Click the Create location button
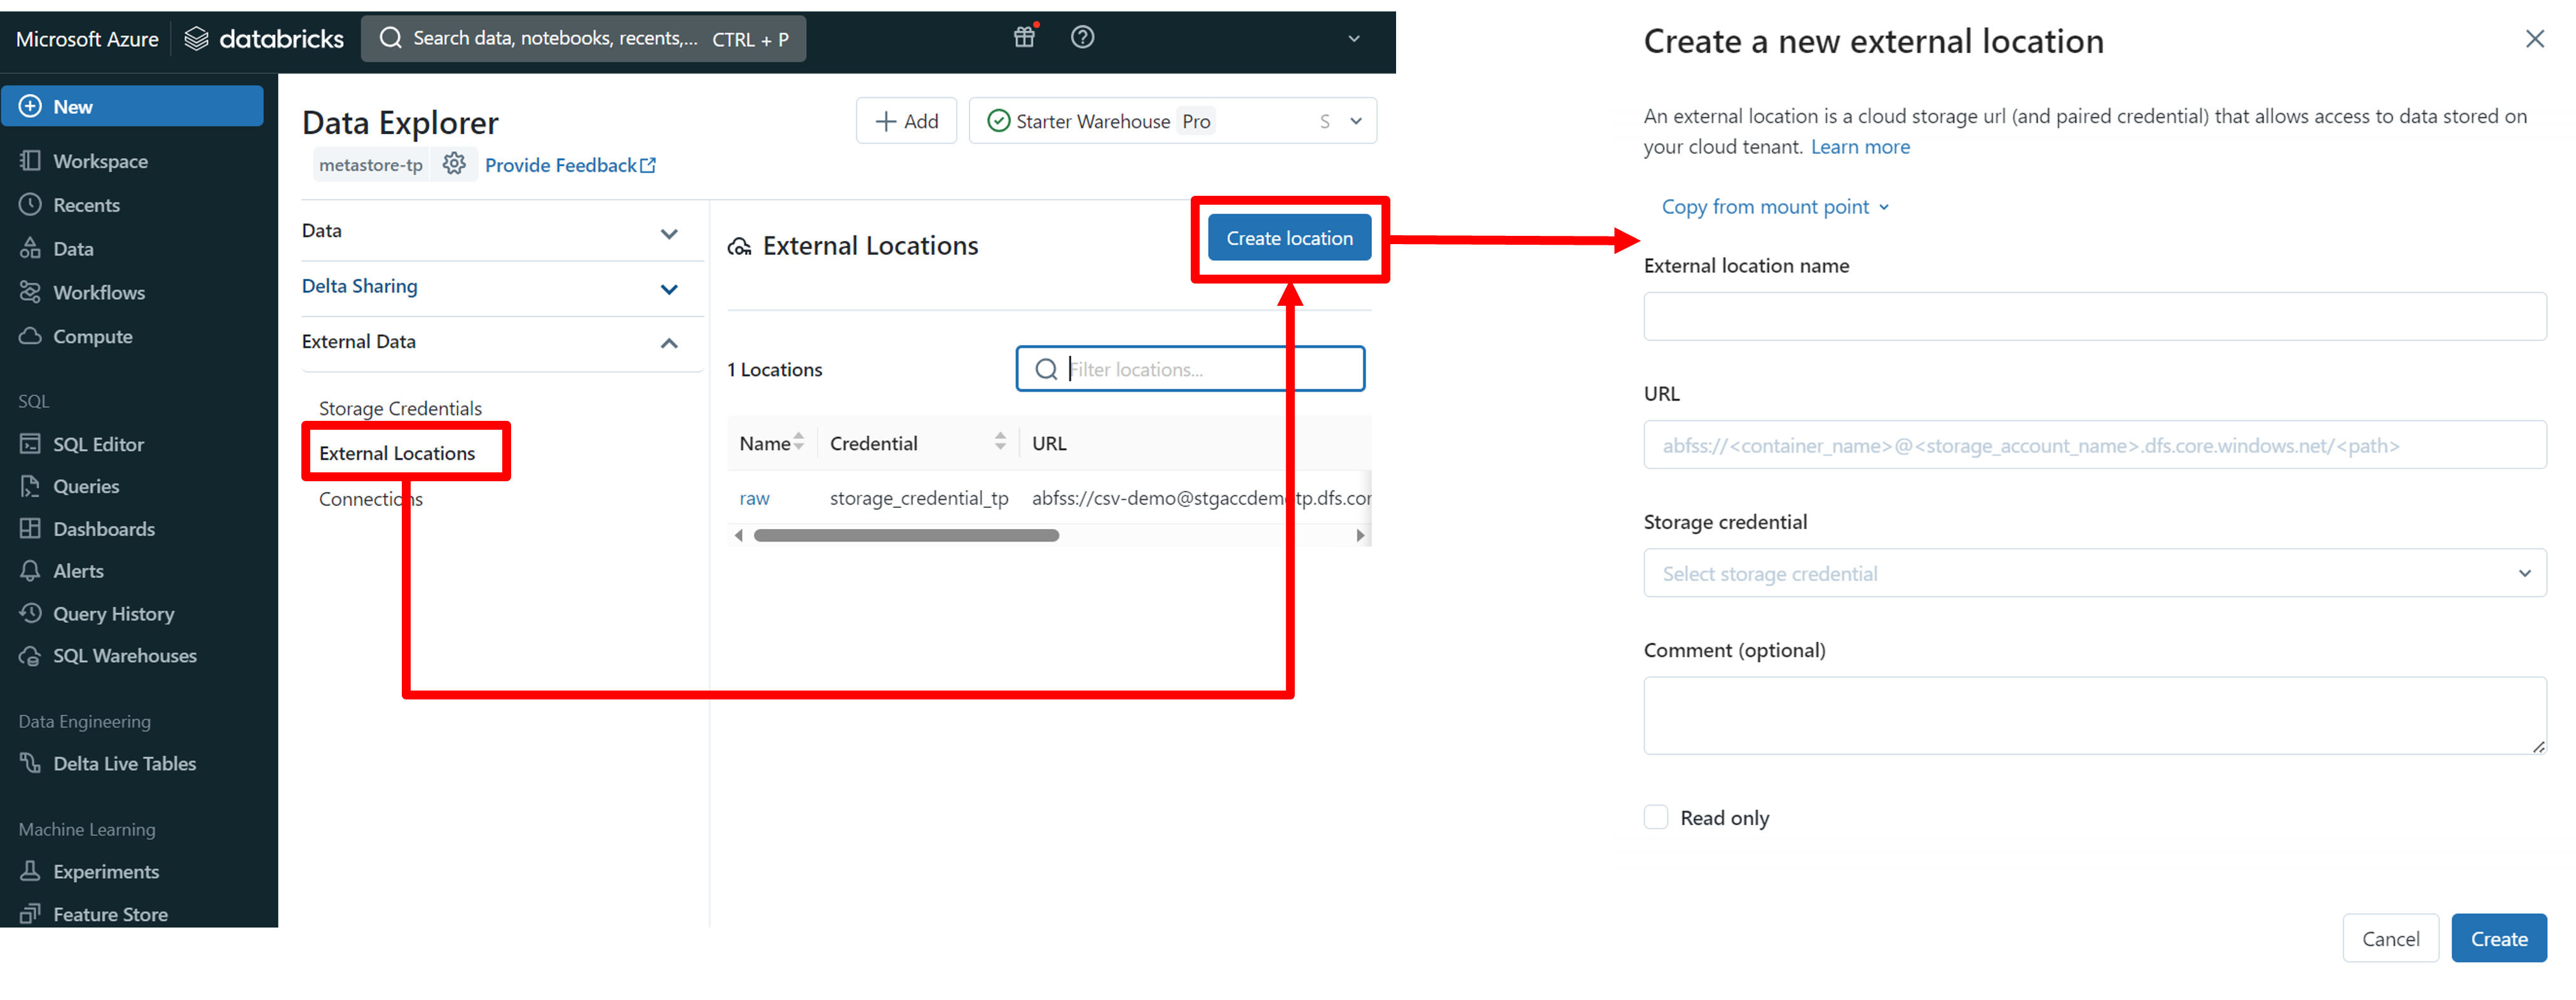 1289,238
